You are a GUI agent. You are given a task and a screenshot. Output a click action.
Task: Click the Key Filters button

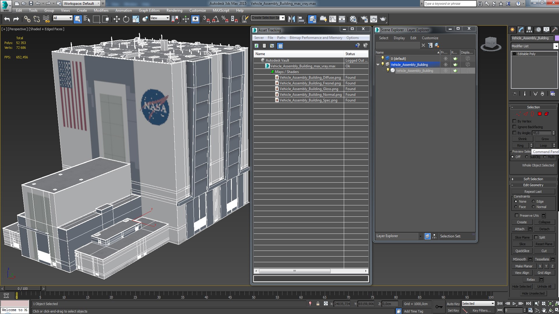coord(481,311)
